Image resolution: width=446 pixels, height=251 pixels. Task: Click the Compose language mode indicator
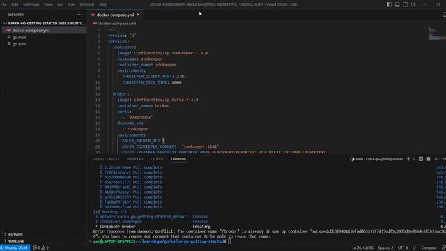(x=429, y=248)
